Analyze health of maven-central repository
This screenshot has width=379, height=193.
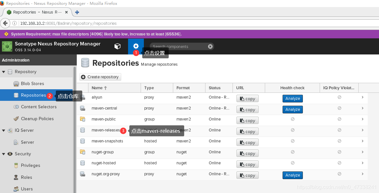pos(293,110)
